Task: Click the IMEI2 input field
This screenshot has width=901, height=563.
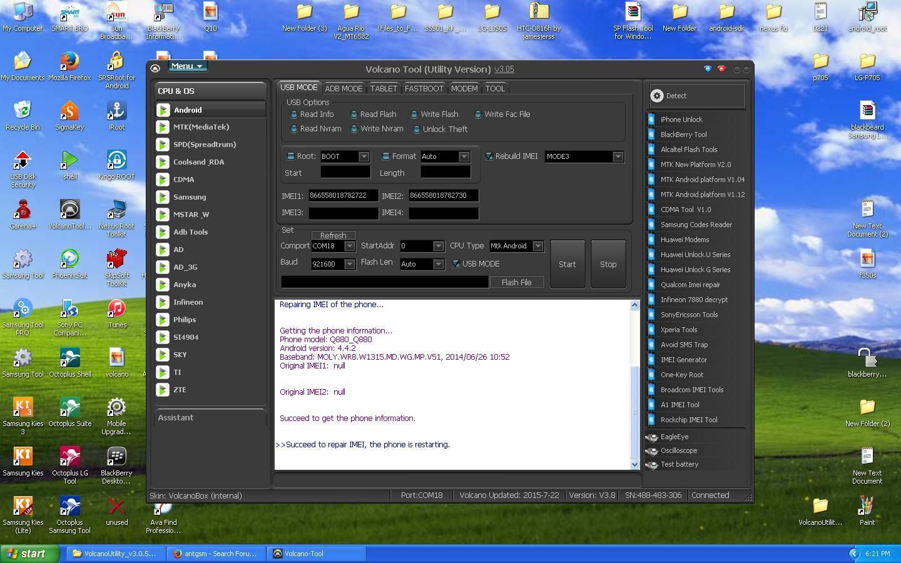Action: 444,196
